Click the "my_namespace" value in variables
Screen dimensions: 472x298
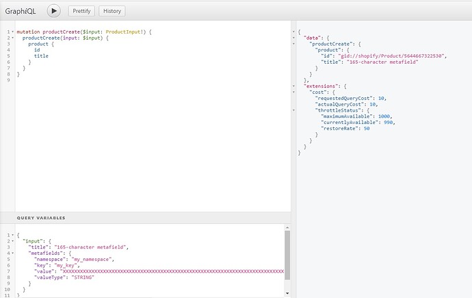(x=92, y=259)
